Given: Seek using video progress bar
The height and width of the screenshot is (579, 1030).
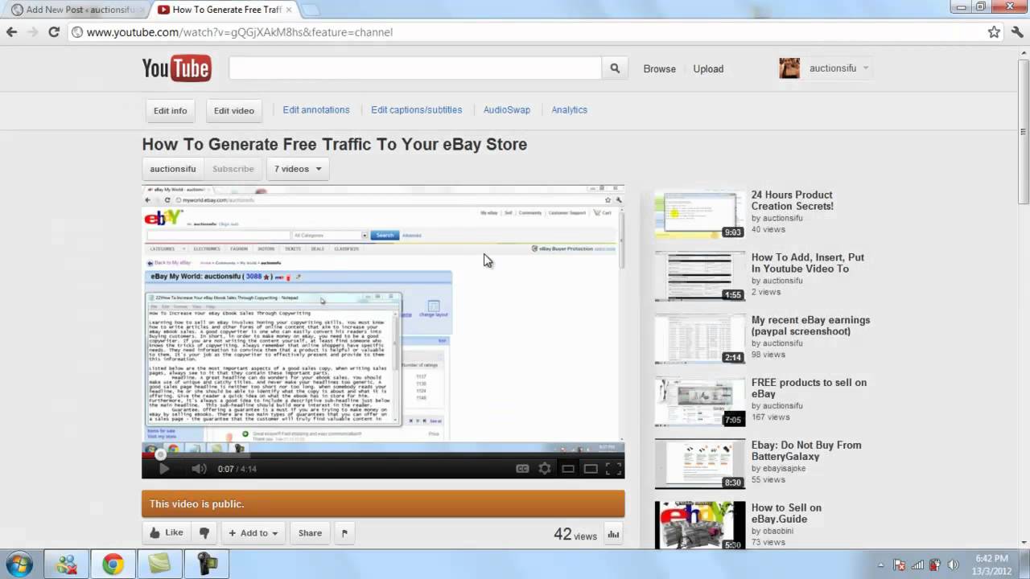Looking at the screenshot, I should pyautogui.click(x=383, y=454).
